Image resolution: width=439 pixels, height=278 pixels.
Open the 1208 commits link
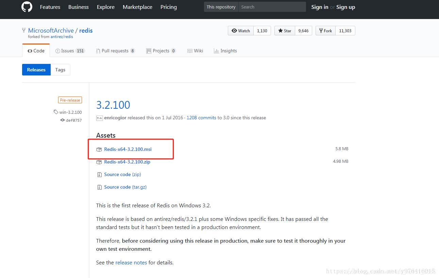pyautogui.click(x=201, y=118)
